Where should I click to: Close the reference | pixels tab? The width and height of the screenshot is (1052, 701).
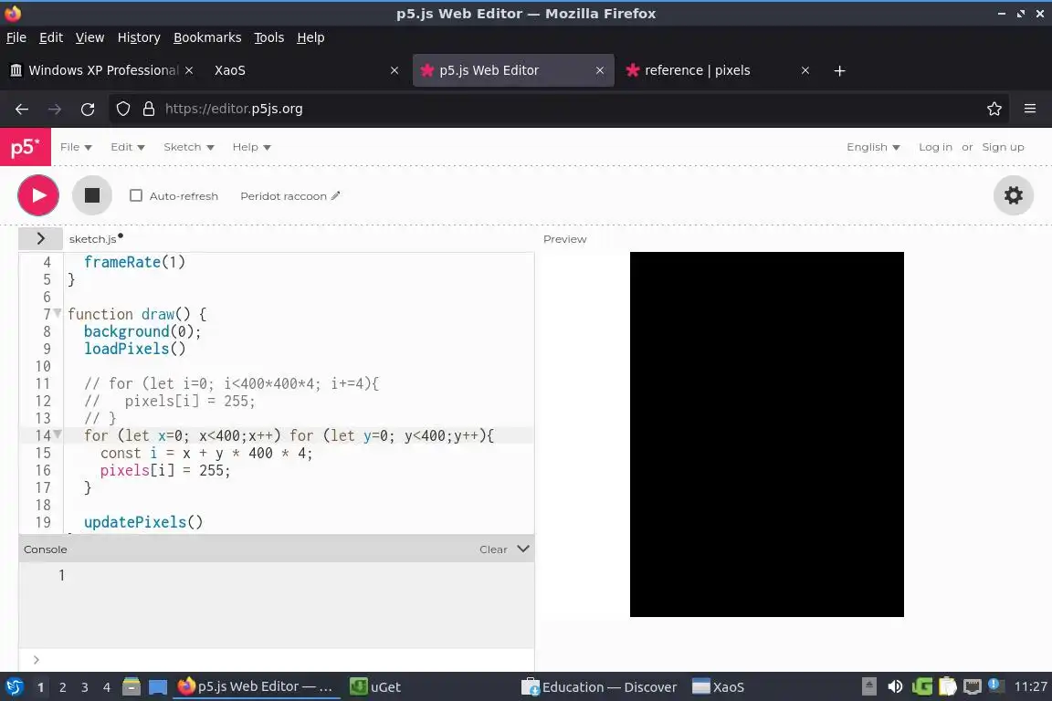[805, 70]
